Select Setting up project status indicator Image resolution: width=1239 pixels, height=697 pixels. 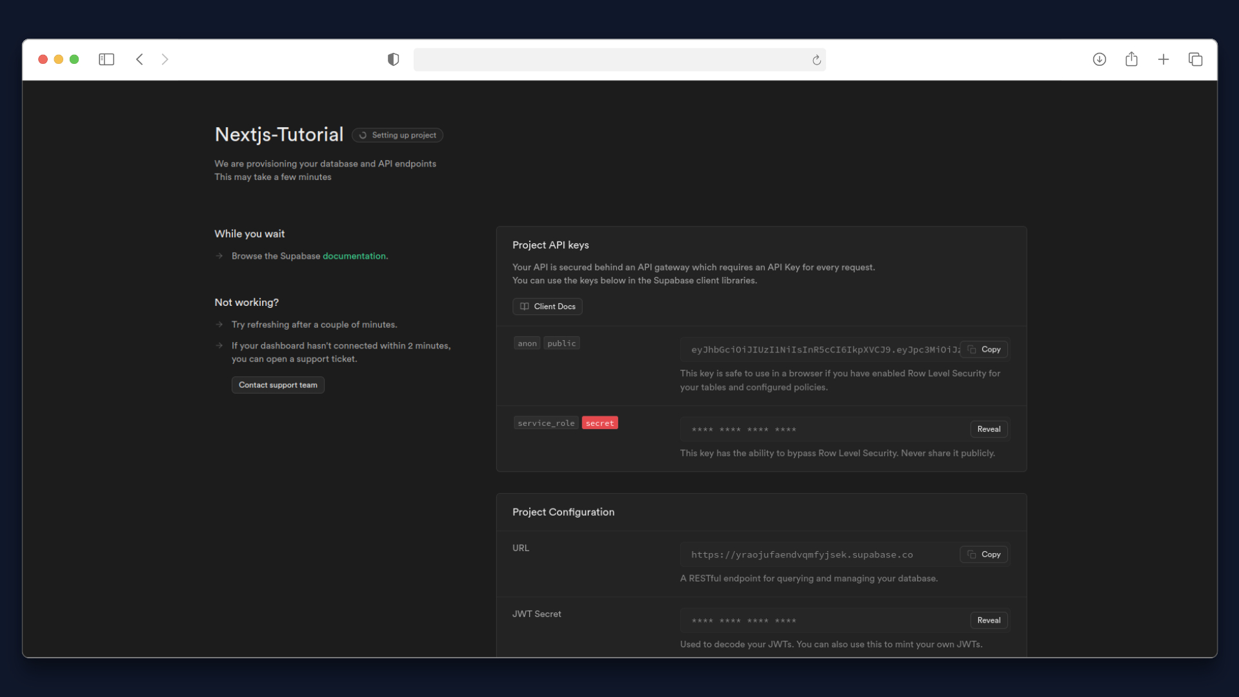tap(398, 136)
